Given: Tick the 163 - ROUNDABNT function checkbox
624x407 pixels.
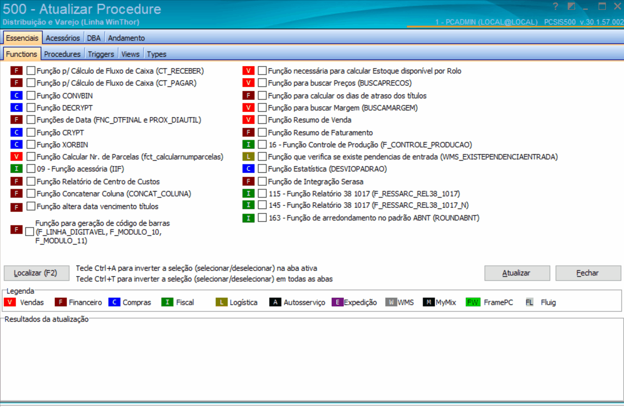Looking at the screenshot, I should point(262,218).
